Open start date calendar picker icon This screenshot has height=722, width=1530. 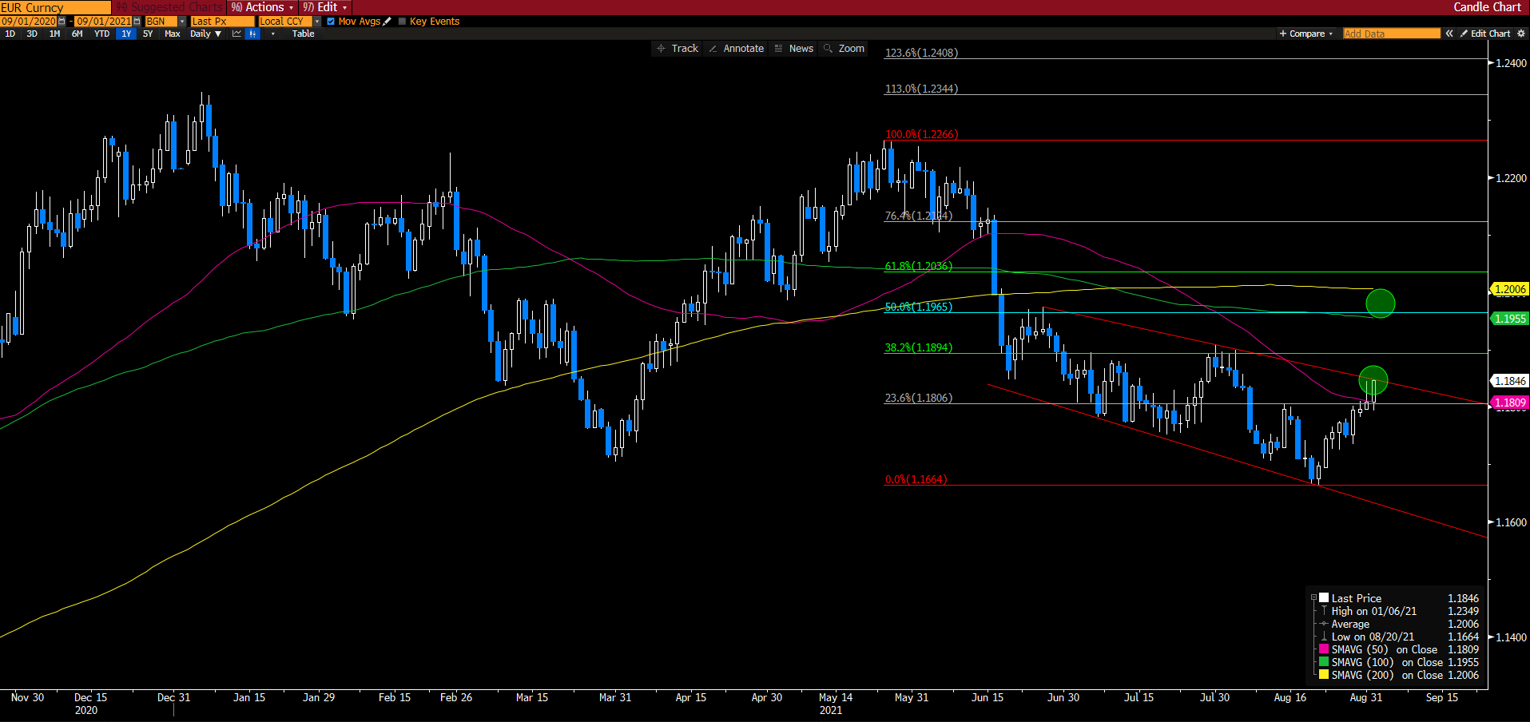[x=62, y=22]
